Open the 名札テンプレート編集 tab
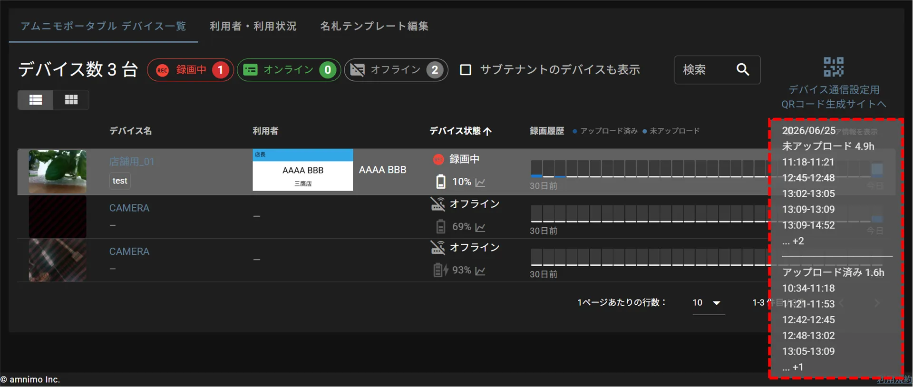 click(374, 26)
